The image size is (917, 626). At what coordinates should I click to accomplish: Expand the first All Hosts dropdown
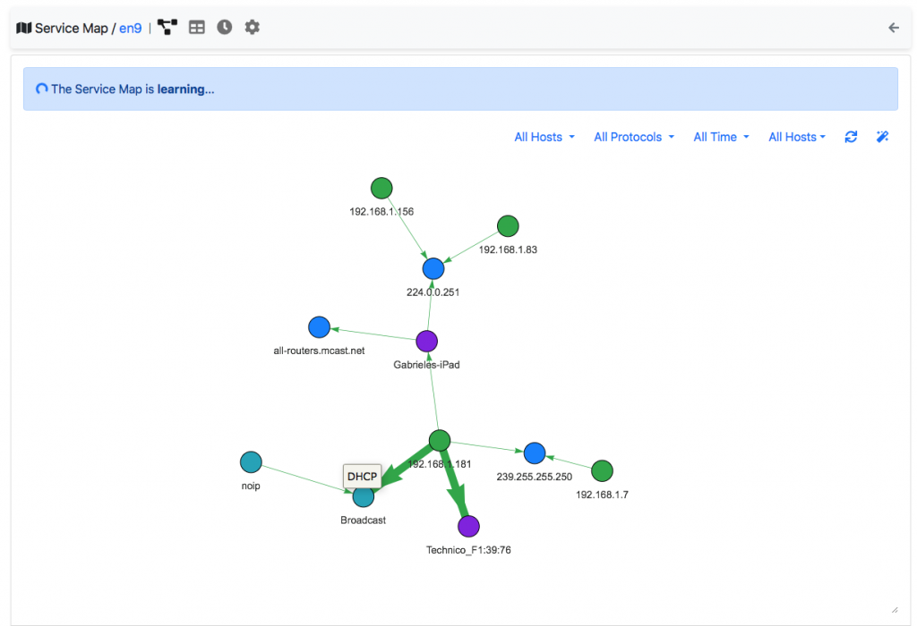coord(544,137)
